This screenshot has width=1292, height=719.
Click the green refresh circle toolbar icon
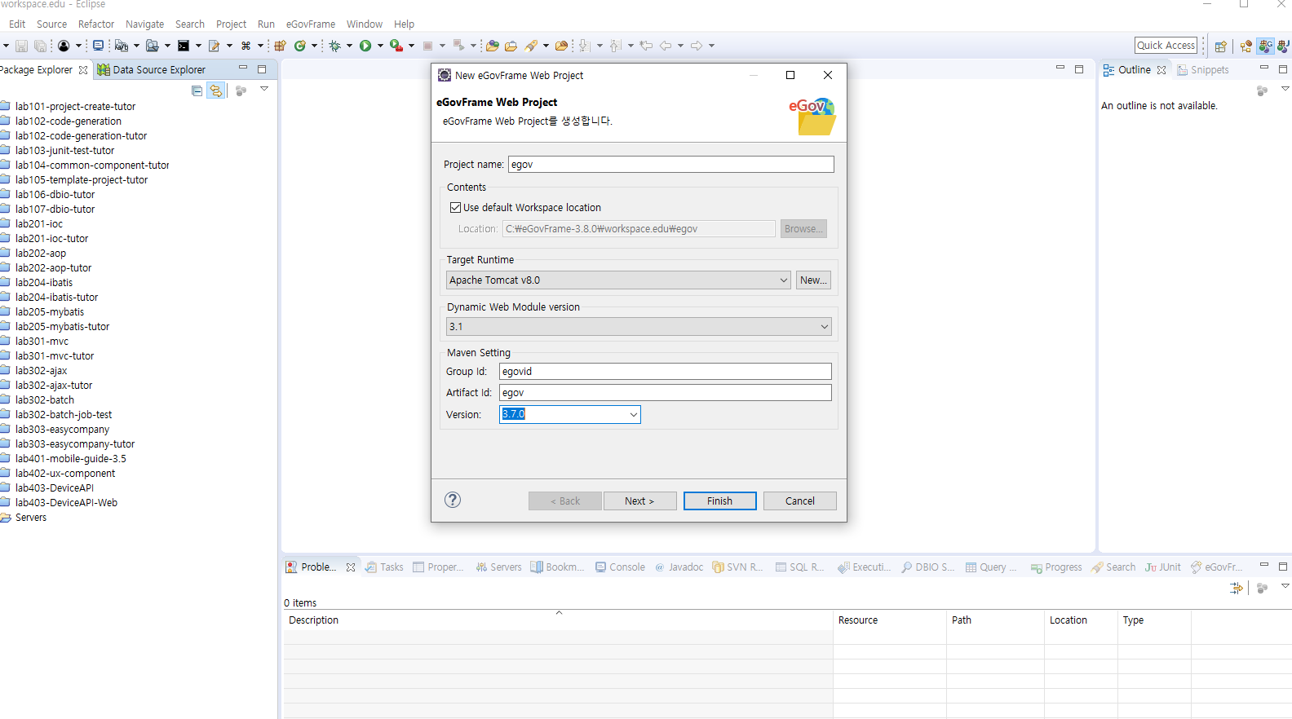300,46
